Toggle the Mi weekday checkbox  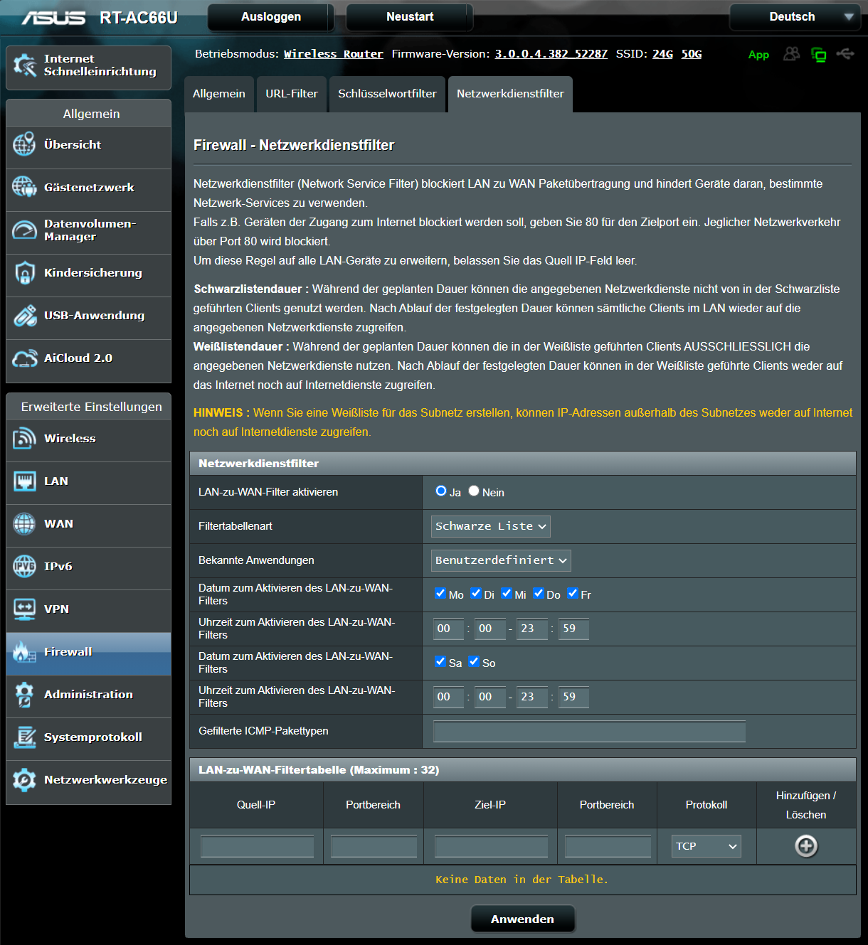(507, 593)
